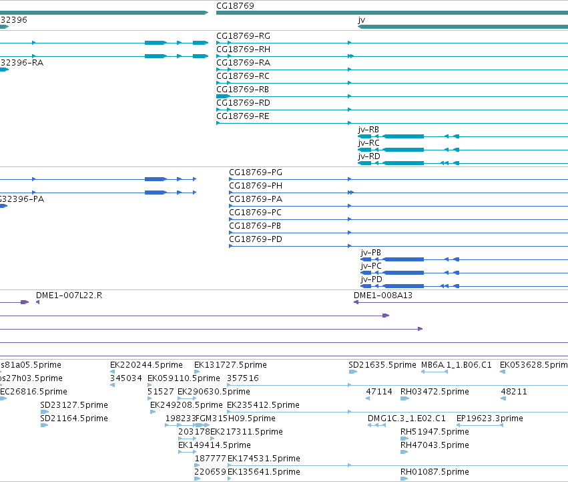Click the 198233 feature label
This screenshot has height=482, width=568.
pos(181,418)
